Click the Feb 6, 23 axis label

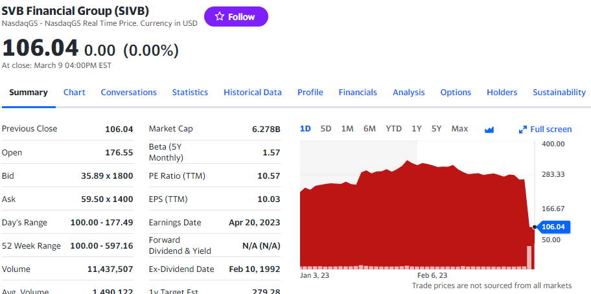(x=433, y=275)
